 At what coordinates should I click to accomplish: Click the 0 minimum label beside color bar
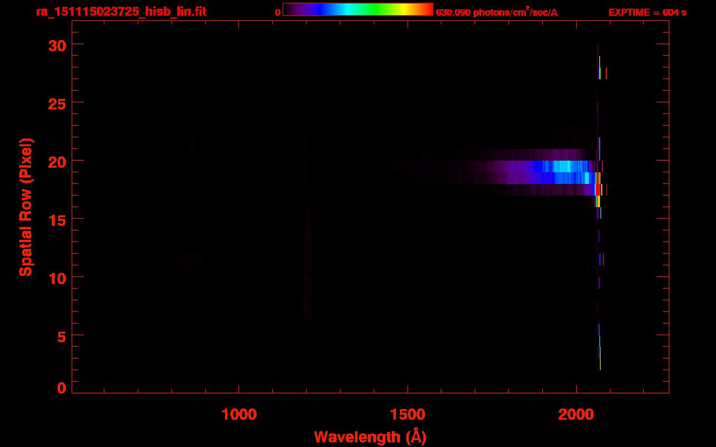coord(278,12)
